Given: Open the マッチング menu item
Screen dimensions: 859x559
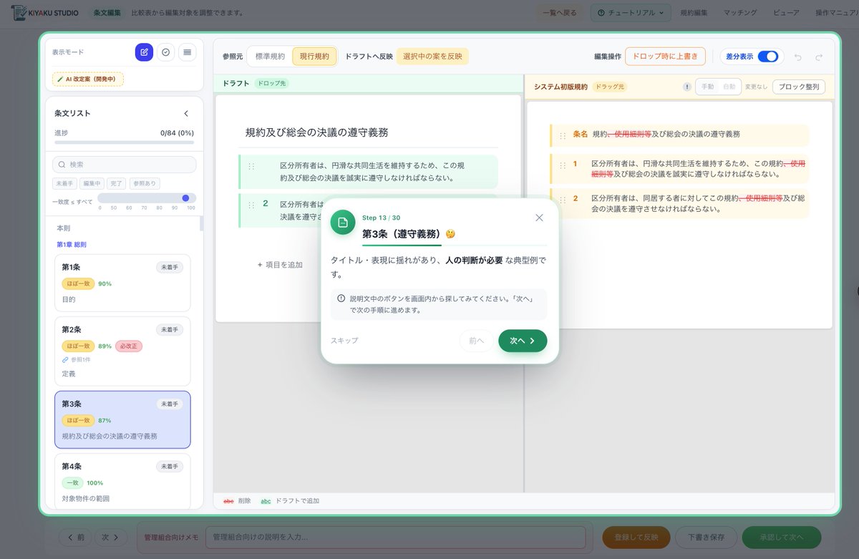Looking at the screenshot, I should click(740, 12).
